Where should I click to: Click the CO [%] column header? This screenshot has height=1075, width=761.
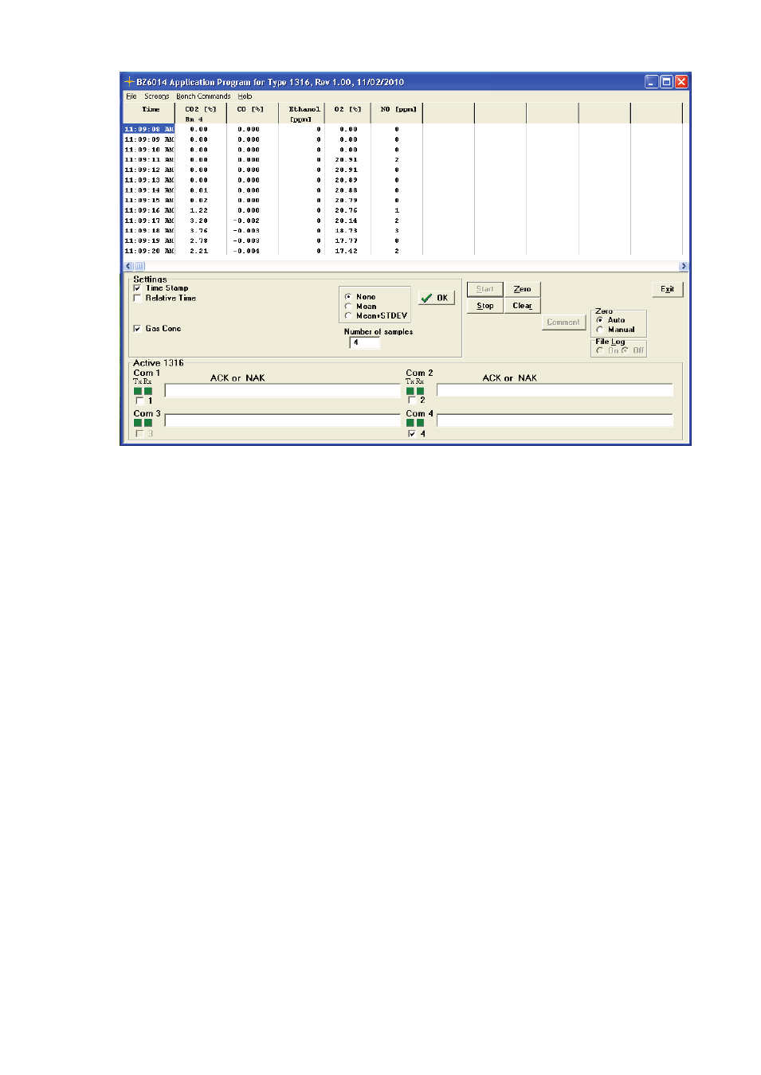tap(253, 113)
